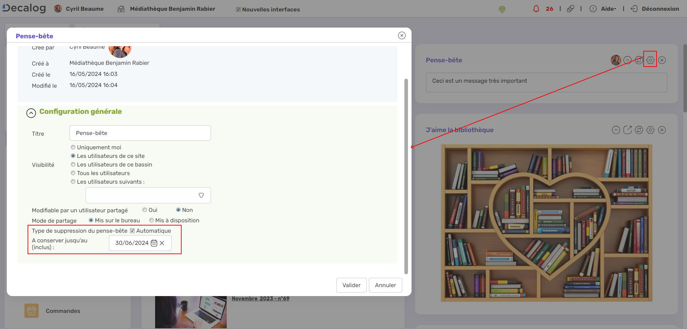Click Déconnexion in the top bar

[x=660, y=9]
